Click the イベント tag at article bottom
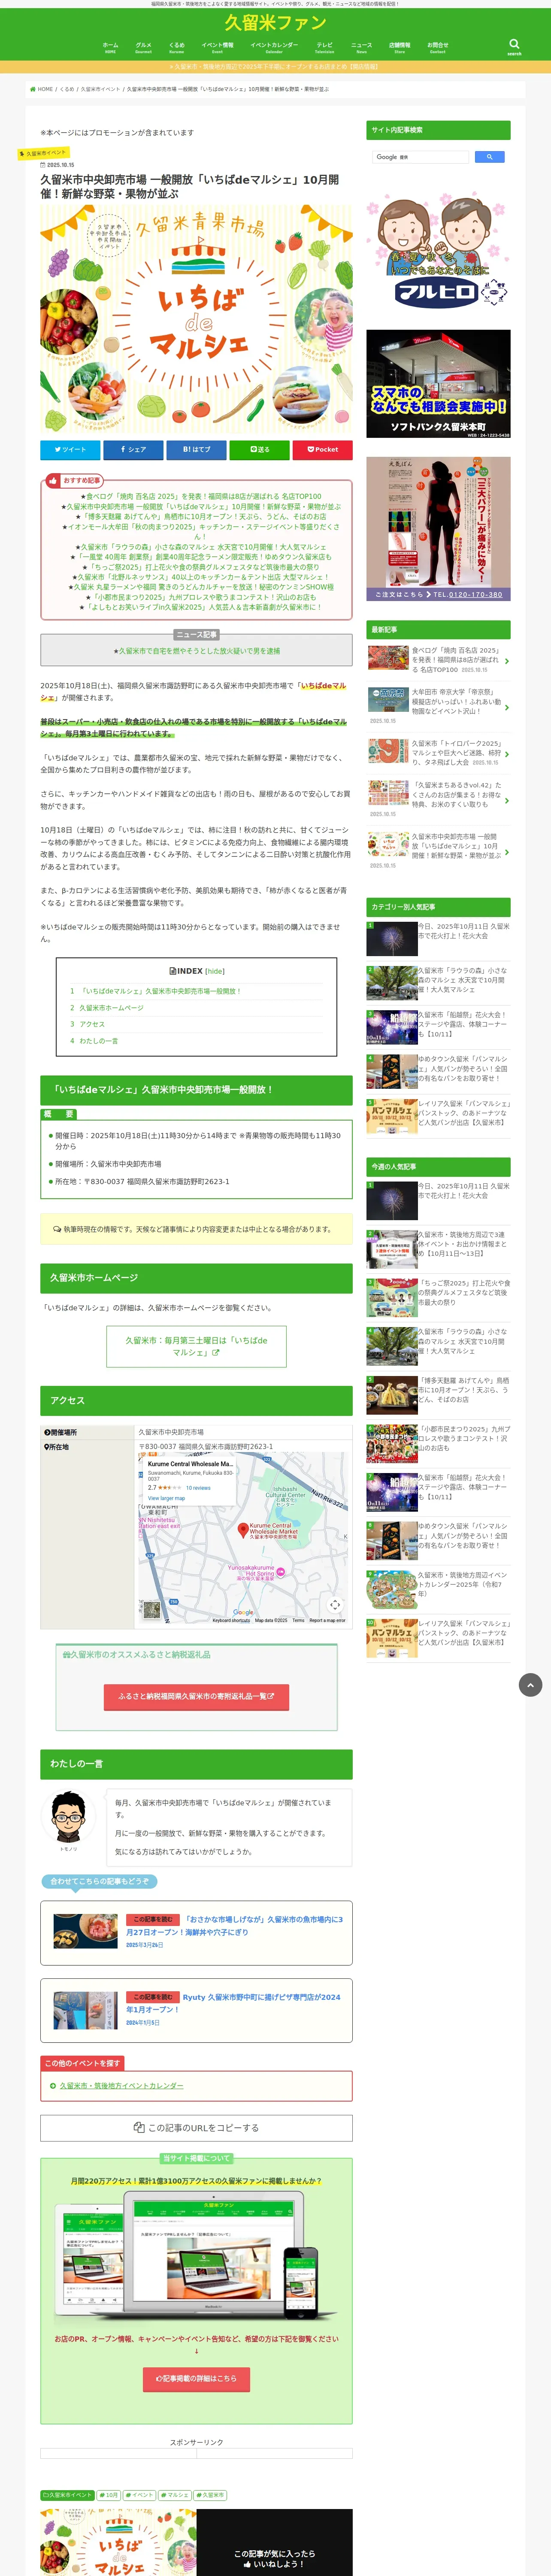Image resolution: width=551 pixels, height=2576 pixels. [139, 2495]
